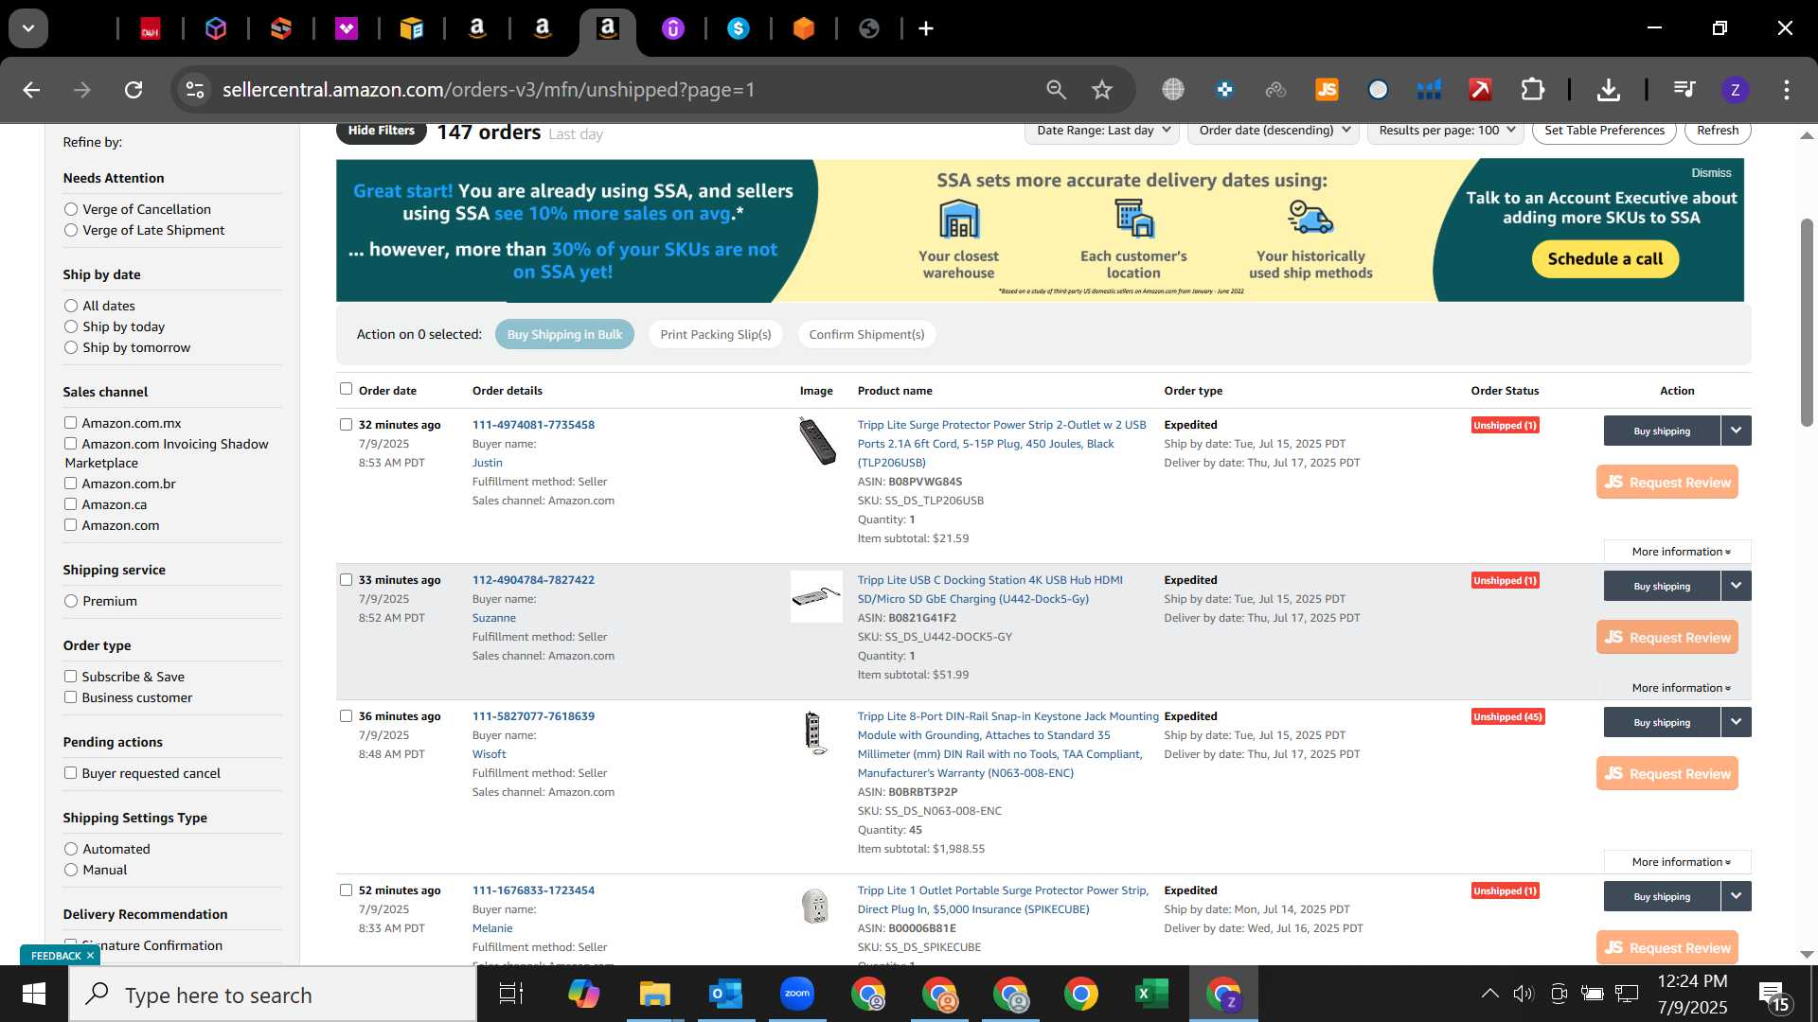1818x1022 pixels.
Task: Bookmark this page with the star icon
Action: pyautogui.click(x=1101, y=90)
